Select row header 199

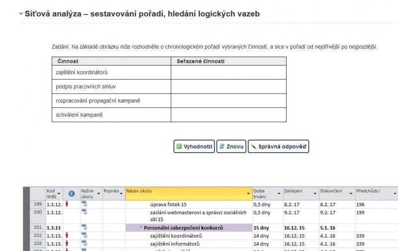pos(38,204)
